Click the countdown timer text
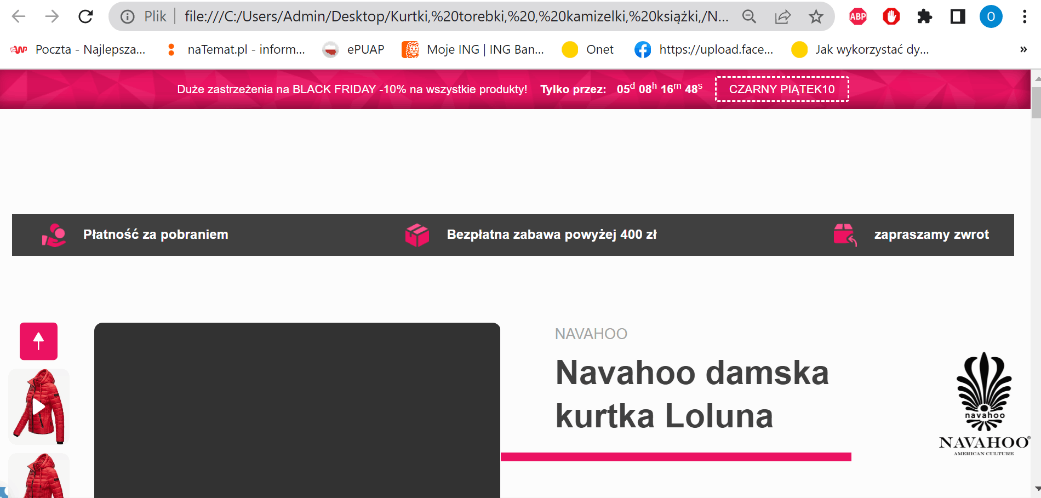The height and width of the screenshot is (498, 1041). pyautogui.click(x=659, y=89)
